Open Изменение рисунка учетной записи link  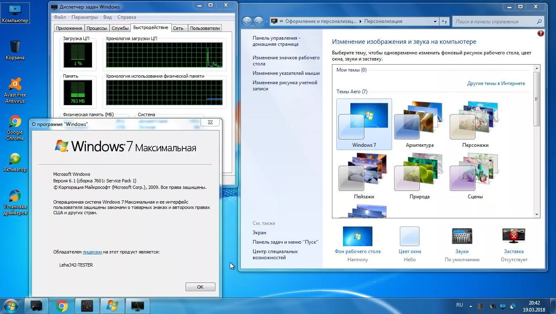coord(285,85)
